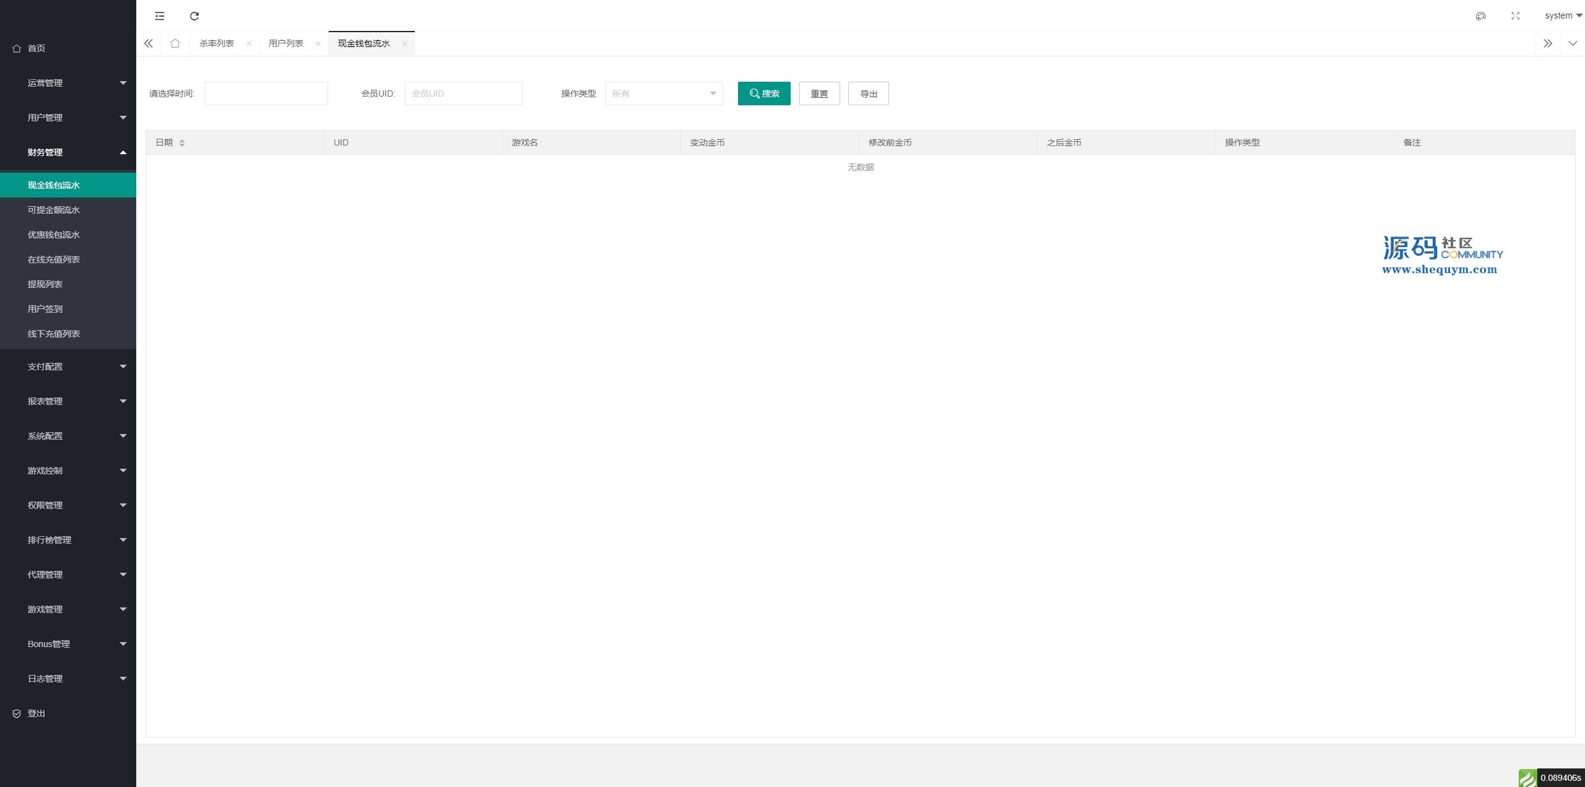This screenshot has width=1585, height=787.
Task: Click the refresh page icon
Action: (194, 16)
